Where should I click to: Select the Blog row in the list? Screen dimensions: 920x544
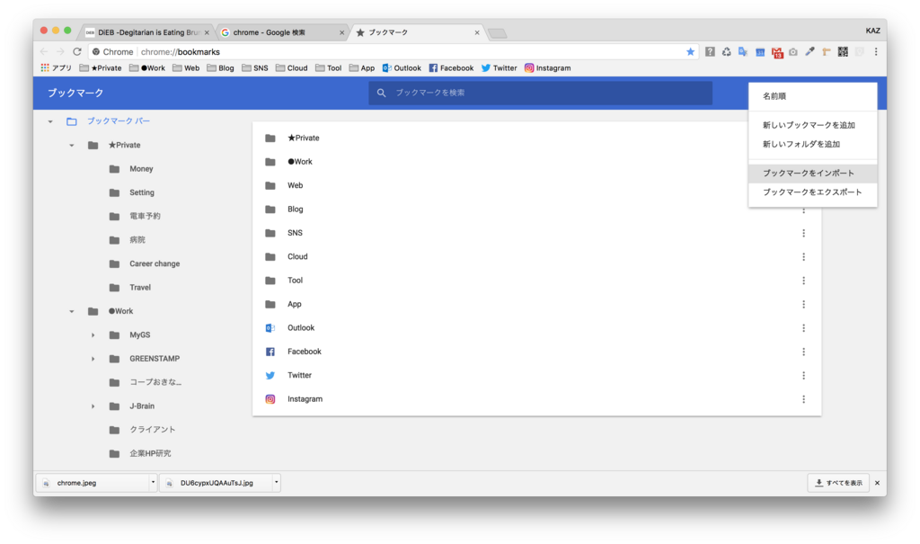pyautogui.click(x=536, y=210)
